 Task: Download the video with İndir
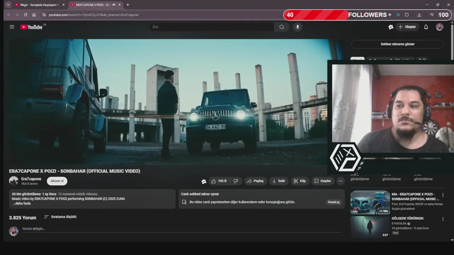[x=279, y=181]
